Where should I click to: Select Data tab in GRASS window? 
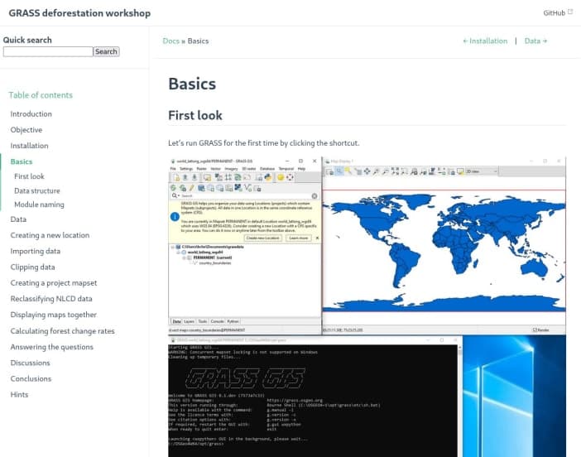(177, 321)
